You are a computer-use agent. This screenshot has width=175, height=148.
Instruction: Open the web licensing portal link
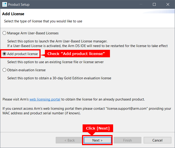pos(45,99)
